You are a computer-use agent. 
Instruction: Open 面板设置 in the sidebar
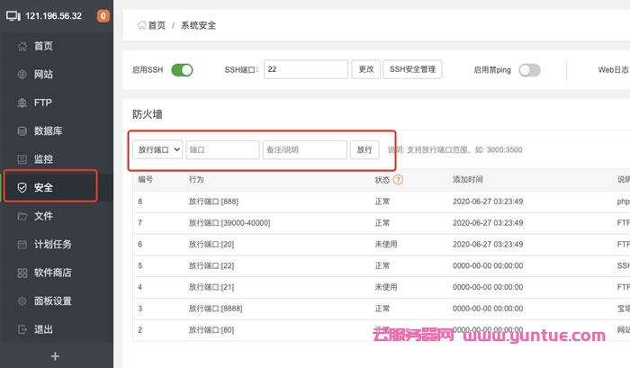[52, 301]
